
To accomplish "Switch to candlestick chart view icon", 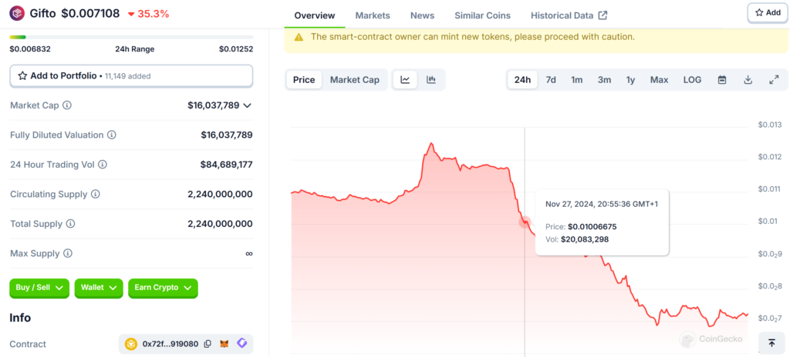I will [430, 79].
